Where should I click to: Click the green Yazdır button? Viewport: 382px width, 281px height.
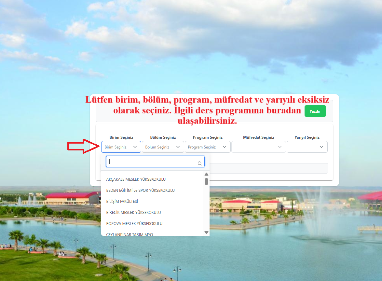click(x=315, y=111)
